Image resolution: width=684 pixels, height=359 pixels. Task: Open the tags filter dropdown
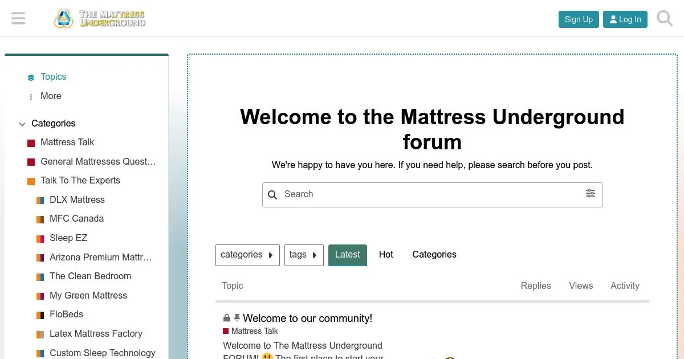click(304, 255)
